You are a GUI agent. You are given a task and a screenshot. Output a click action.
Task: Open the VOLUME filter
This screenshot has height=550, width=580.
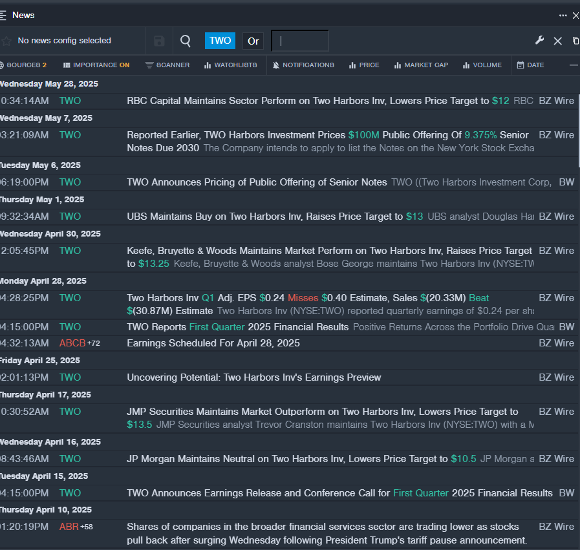pyautogui.click(x=482, y=65)
